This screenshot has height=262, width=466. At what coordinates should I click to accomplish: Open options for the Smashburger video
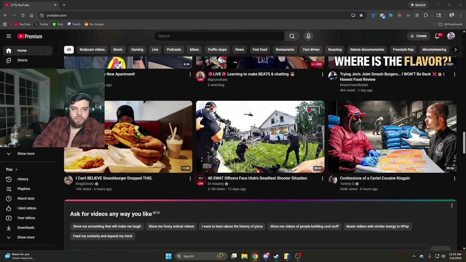pos(190,179)
